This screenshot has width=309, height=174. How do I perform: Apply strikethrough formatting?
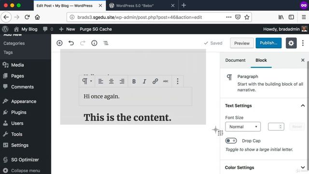click(166, 81)
